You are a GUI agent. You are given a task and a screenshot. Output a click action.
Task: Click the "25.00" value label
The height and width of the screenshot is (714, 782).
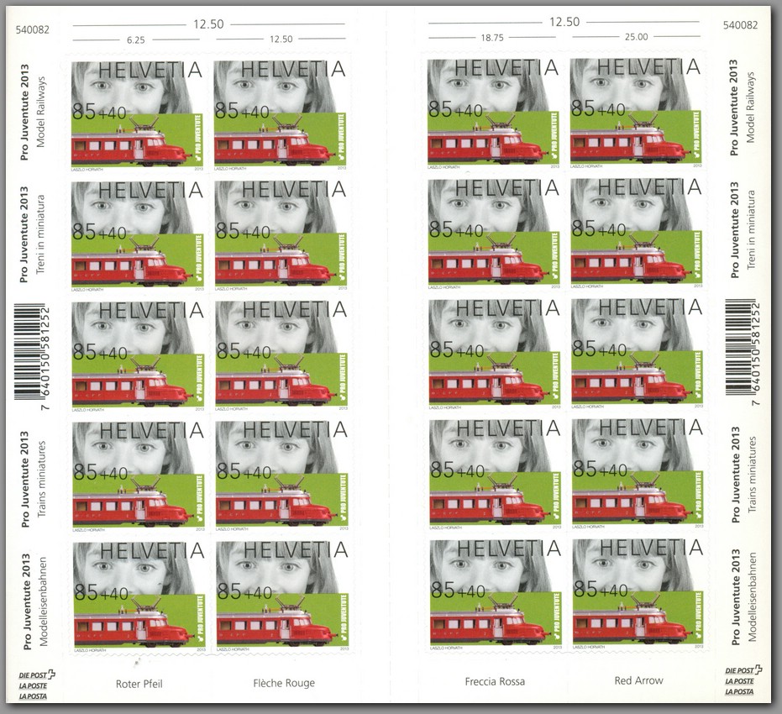coord(637,37)
